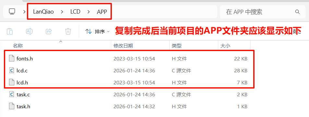Select the task.h file icon

point(12,106)
